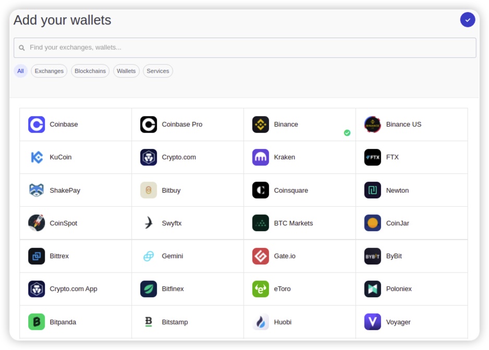Click the eToro green icon

(x=261, y=289)
